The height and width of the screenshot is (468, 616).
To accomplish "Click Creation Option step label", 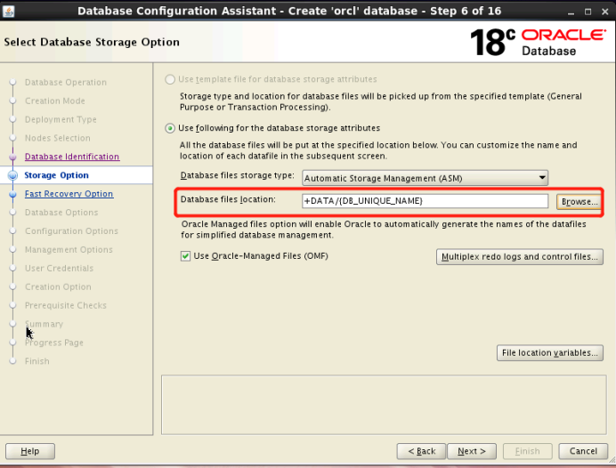I will [58, 287].
